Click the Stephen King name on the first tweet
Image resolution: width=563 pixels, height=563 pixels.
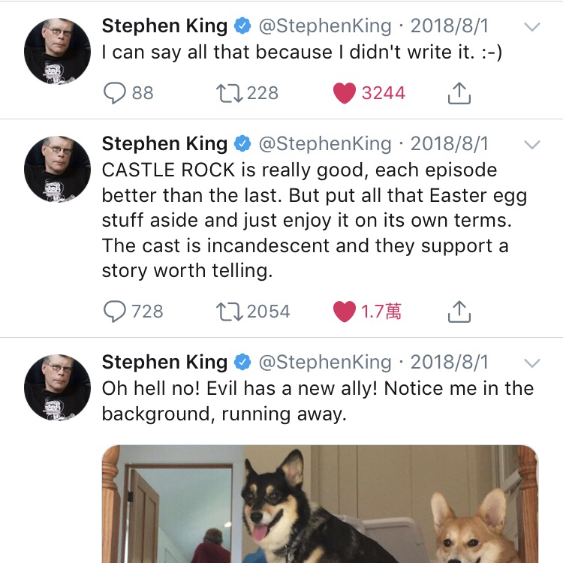tap(164, 26)
